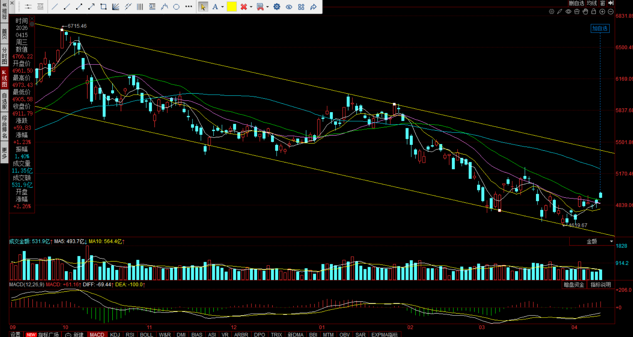
Task: Expand the 金额 volume type dropdown
Action: [x=611, y=241]
